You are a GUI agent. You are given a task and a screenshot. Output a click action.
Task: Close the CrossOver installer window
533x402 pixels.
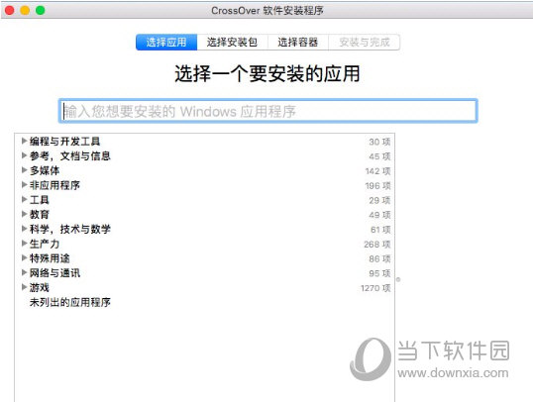tap(10, 10)
